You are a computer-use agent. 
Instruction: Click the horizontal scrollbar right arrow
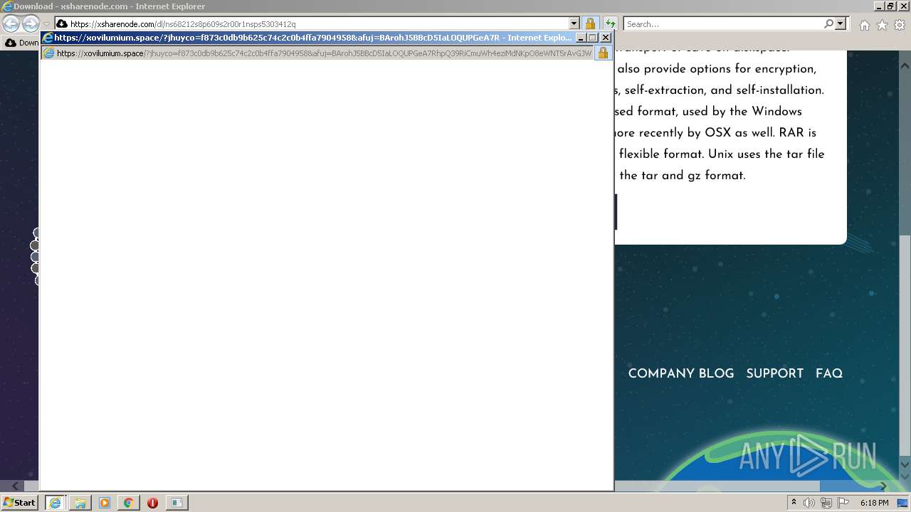point(884,486)
